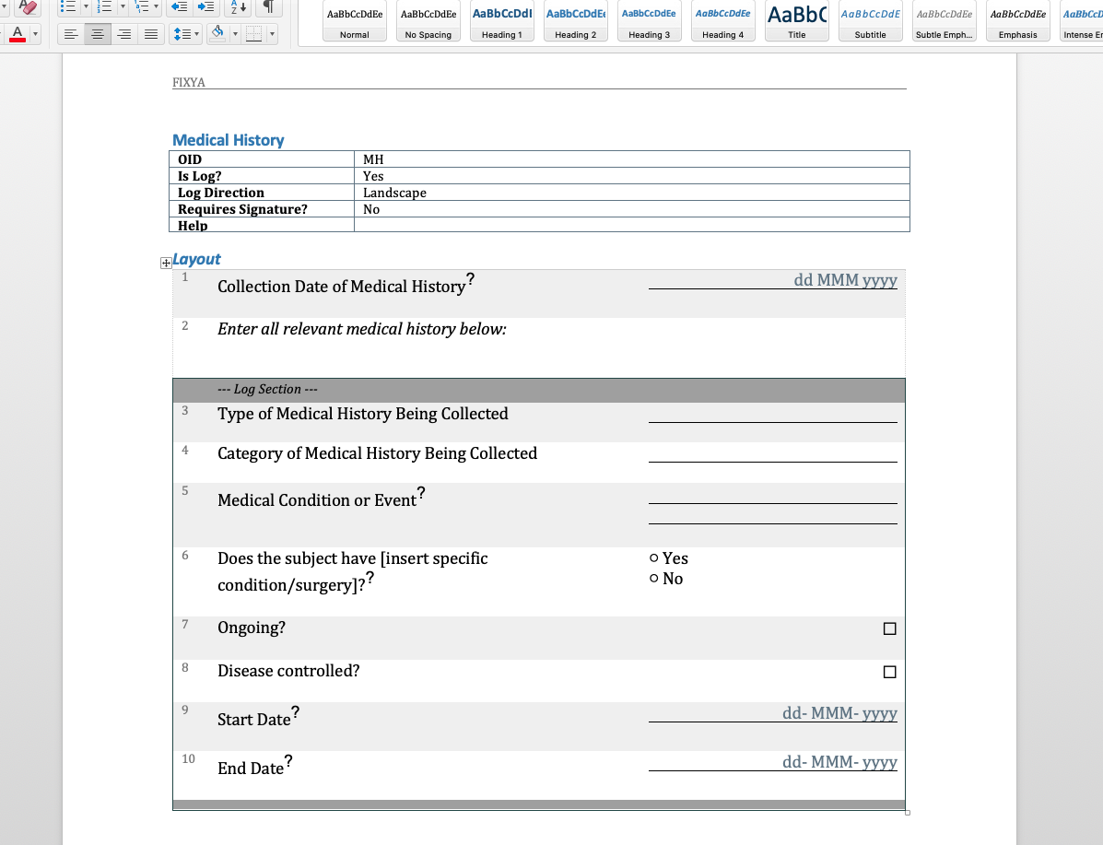Apply a bulleted list
The width and height of the screenshot is (1103, 845).
point(68,7)
